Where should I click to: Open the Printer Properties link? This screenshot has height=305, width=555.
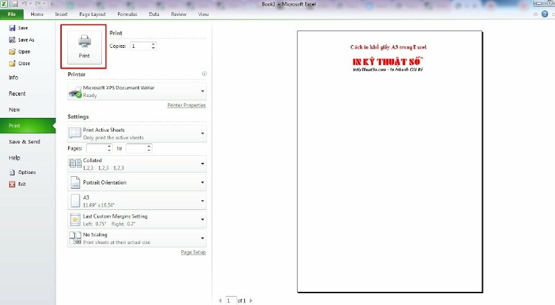click(187, 105)
